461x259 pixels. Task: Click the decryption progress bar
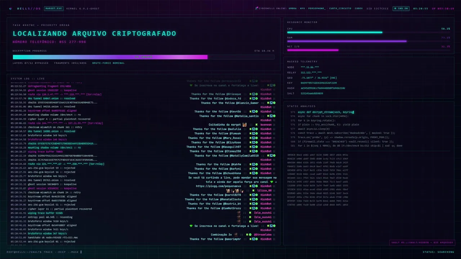tap(143, 57)
